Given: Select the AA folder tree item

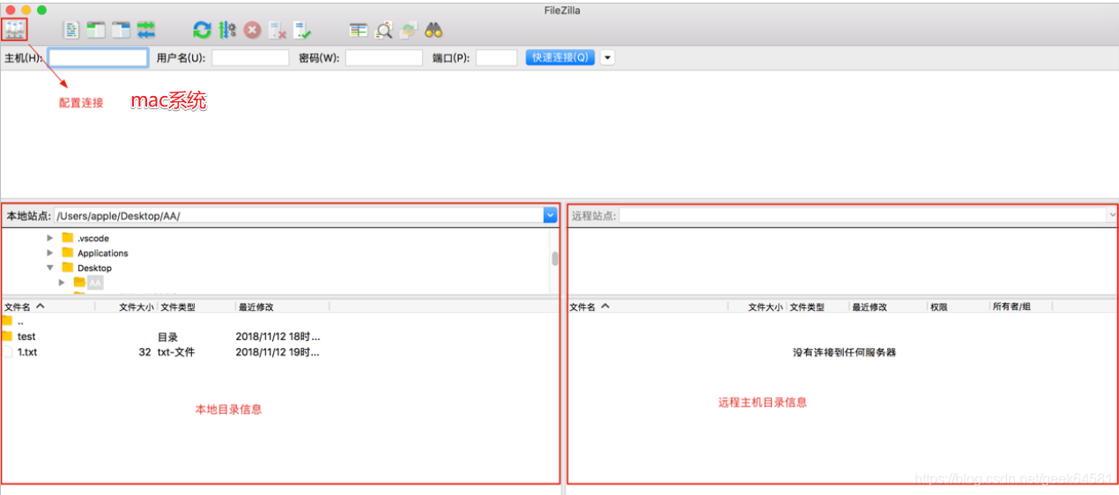Looking at the screenshot, I should (x=95, y=283).
